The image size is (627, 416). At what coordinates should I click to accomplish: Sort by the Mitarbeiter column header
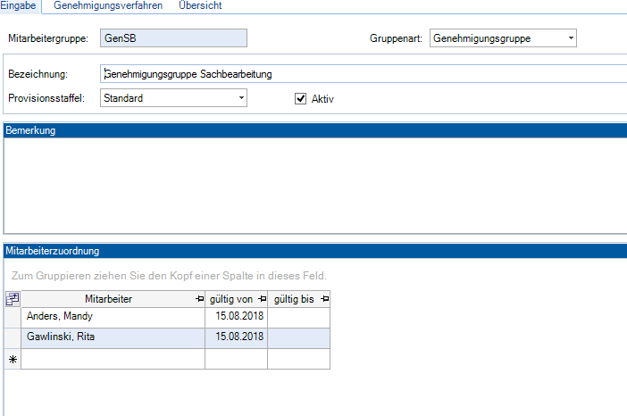click(x=107, y=299)
